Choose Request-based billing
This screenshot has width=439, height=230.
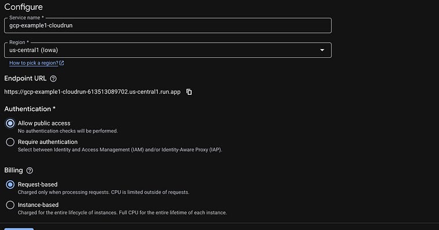[x=10, y=184]
